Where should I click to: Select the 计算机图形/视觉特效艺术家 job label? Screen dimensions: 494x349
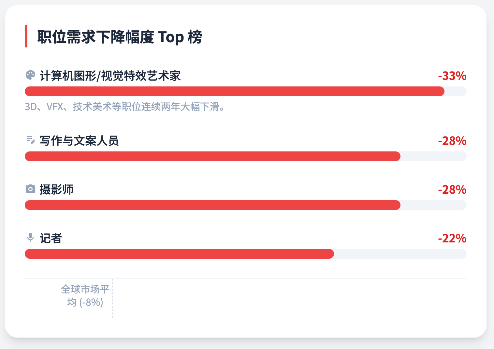click(110, 76)
